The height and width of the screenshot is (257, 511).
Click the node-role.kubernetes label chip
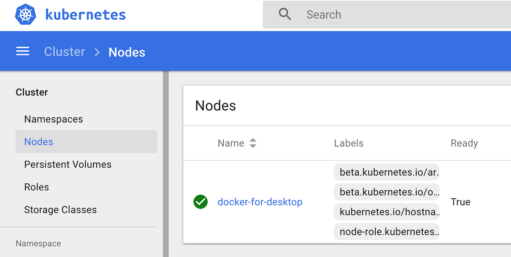point(387,231)
